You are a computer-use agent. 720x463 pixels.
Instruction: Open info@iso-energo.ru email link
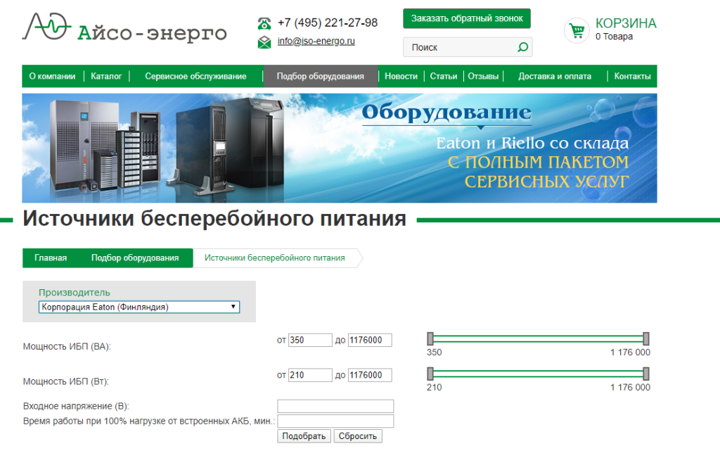[316, 42]
